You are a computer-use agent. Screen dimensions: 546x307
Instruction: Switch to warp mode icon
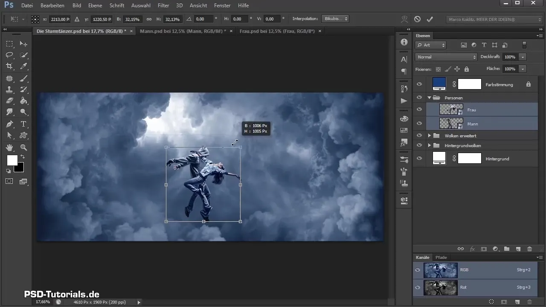pyautogui.click(x=404, y=19)
